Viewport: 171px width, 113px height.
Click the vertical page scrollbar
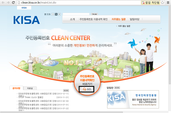tap(170, 45)
